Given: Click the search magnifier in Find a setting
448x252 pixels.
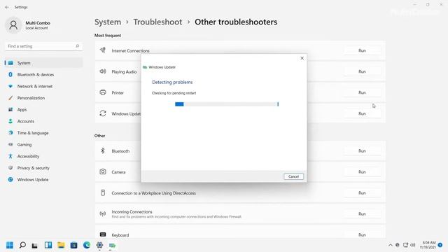Looking at the screenshot, I should (x=77, y=46).
